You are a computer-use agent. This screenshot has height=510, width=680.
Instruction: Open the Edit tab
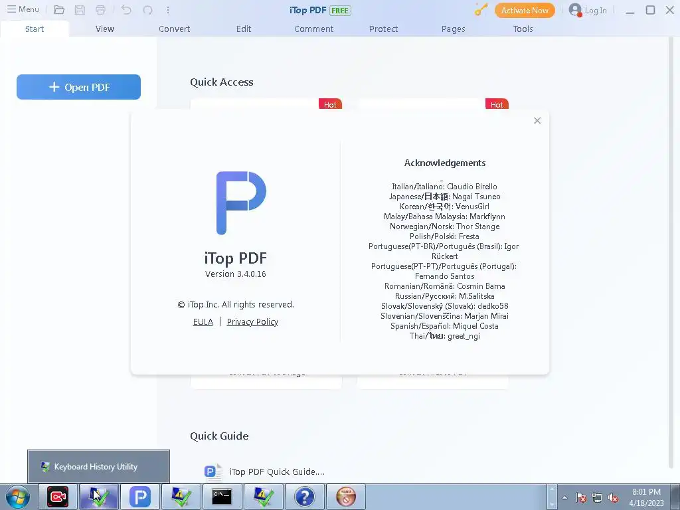[244, 29]
